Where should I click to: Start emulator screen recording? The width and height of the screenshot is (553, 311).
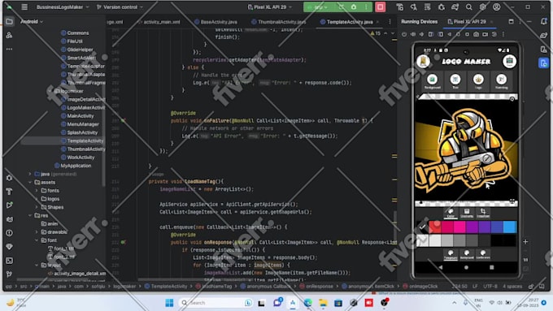coord(486,35)
